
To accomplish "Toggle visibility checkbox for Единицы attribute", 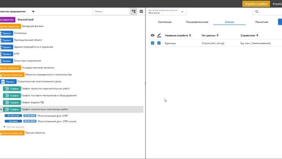I will 152,43.
